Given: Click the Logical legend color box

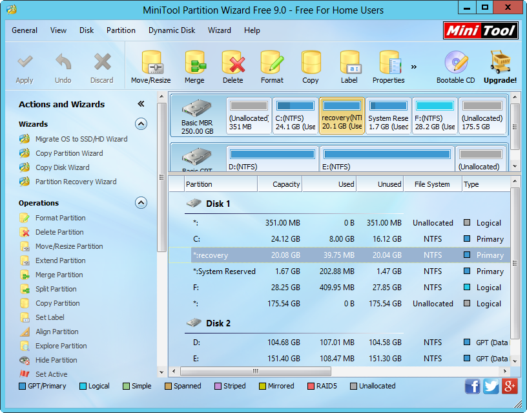Looking at the screenshot, I should tap(83, 386).
